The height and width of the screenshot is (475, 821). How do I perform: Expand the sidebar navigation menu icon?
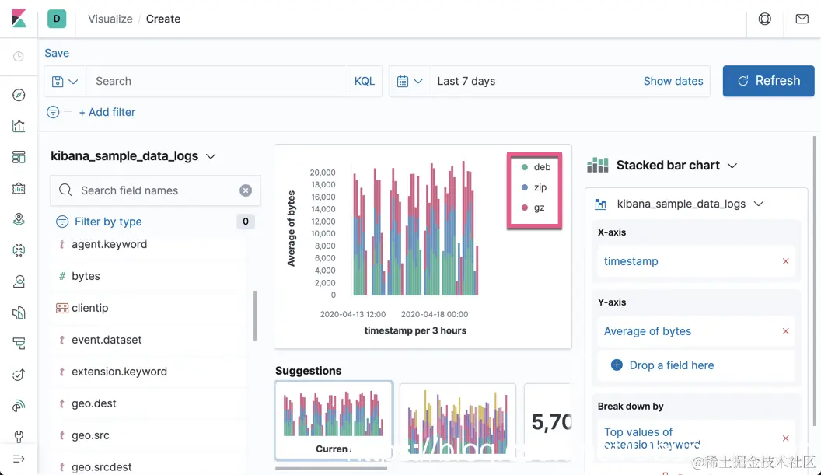pos(19,459)
